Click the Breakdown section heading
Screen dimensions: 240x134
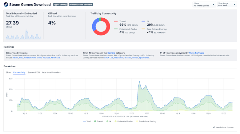(10, 66)
